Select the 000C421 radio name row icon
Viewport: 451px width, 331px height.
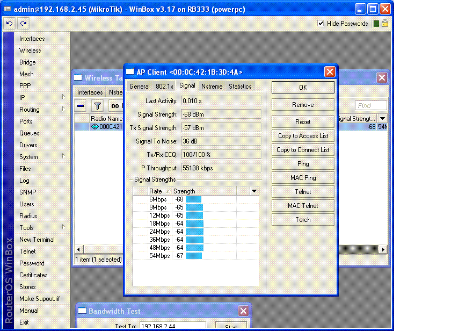[95, 127]
